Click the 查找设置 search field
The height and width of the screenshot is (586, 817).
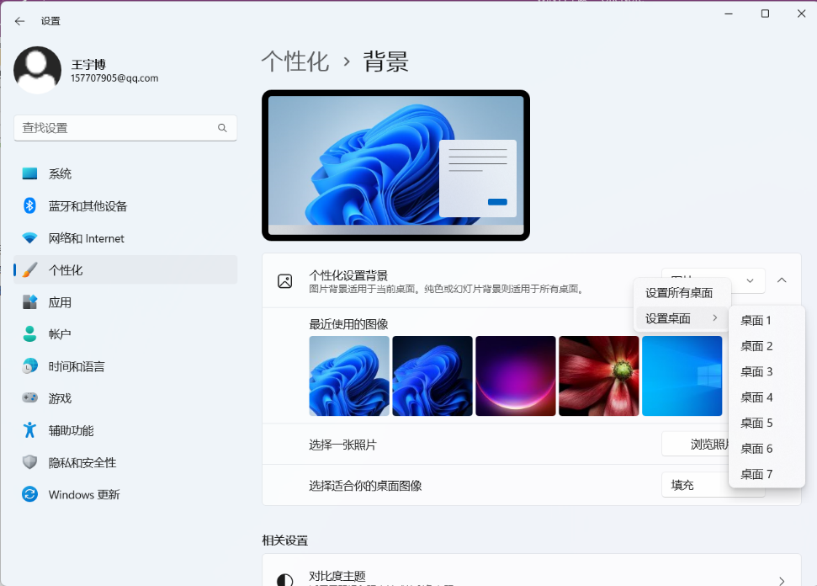pyautogui.click(x=125, y=128)
